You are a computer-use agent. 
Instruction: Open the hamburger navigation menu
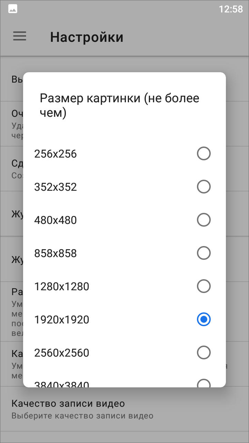pyautogui.click(x=20, y=36)
